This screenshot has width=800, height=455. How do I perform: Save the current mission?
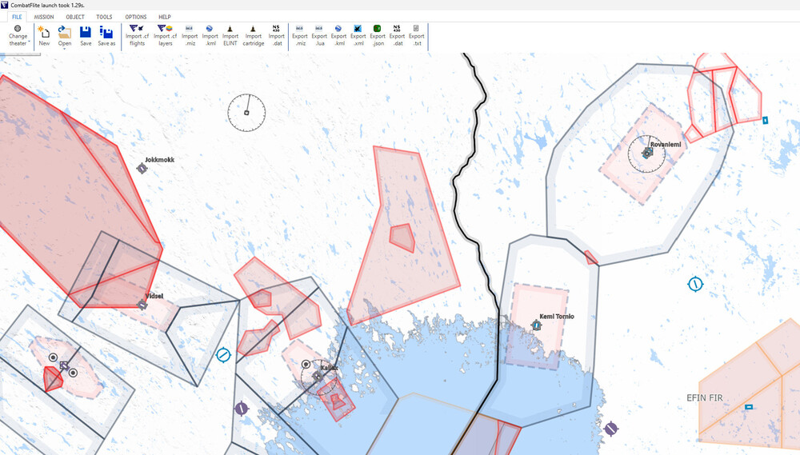(86, 36)
